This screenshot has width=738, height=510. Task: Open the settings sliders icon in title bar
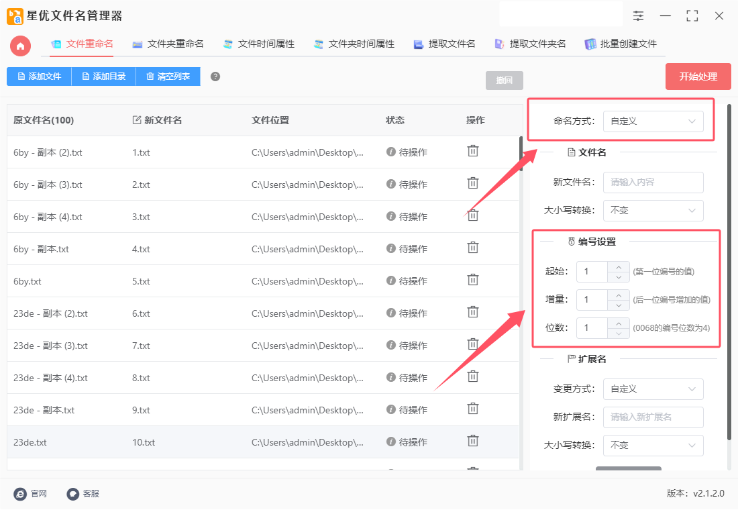[x=638, y=16]
